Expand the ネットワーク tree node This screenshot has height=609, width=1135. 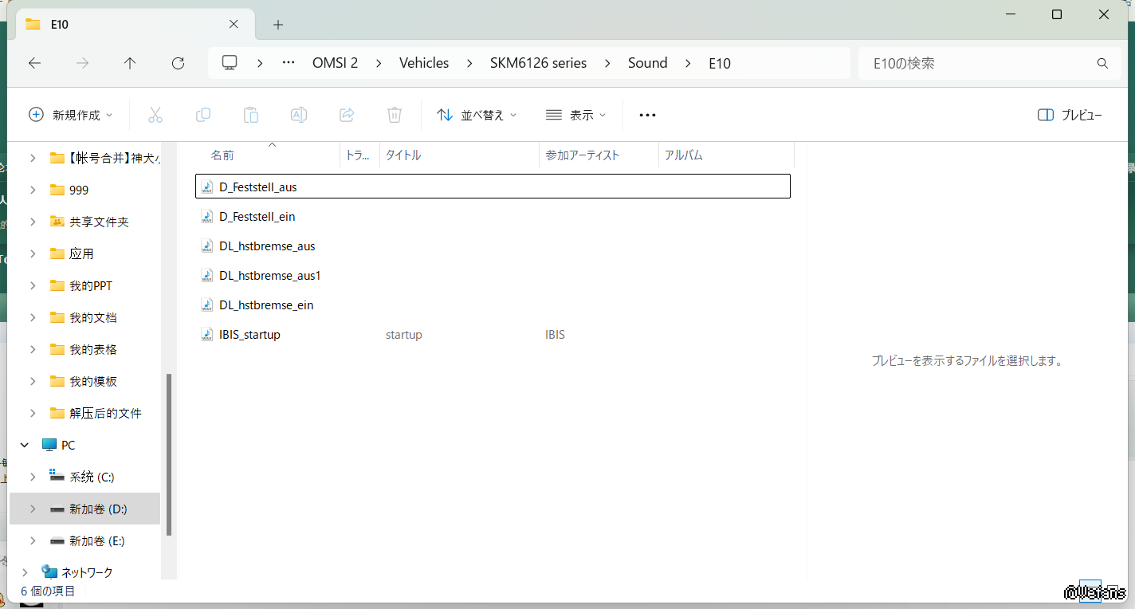25,572
